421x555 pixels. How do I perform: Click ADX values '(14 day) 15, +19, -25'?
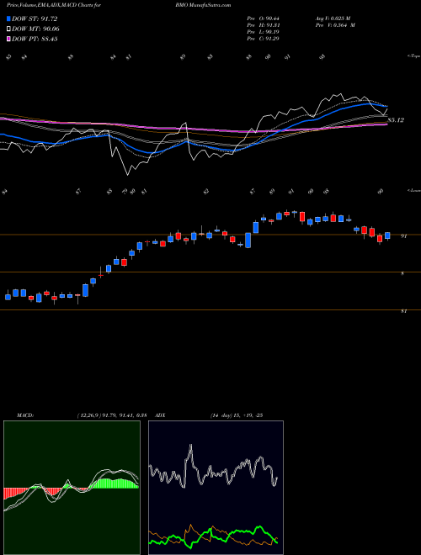click(x=237, y=415)
